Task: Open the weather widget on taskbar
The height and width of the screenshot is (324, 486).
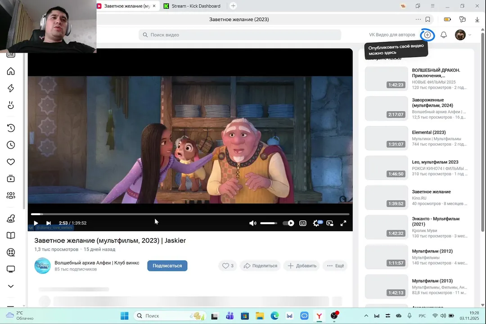Action: tap(20, 315)
